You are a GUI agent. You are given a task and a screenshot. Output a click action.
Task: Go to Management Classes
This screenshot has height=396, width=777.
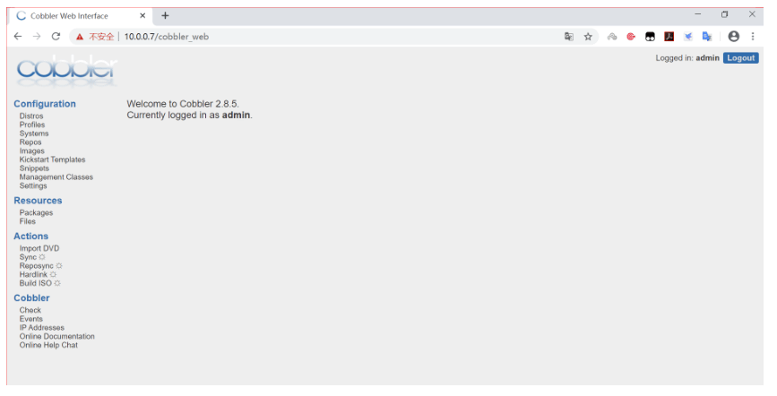[56, 176]
